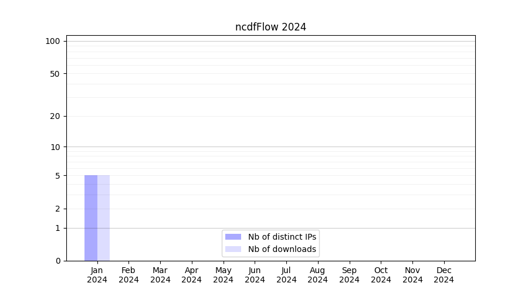
Task: Click the 'ncdfFlow 2024' chart title
Action: click(x=270, y=27)
